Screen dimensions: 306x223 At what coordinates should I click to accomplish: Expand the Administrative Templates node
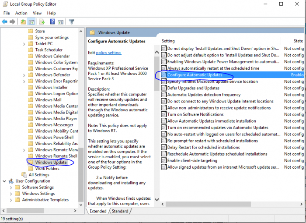(x=11, y=200)
